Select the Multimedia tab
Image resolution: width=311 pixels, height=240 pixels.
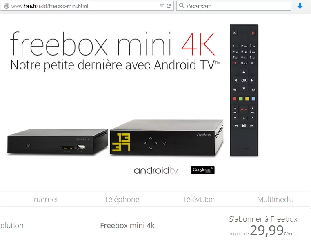(275, 199)
